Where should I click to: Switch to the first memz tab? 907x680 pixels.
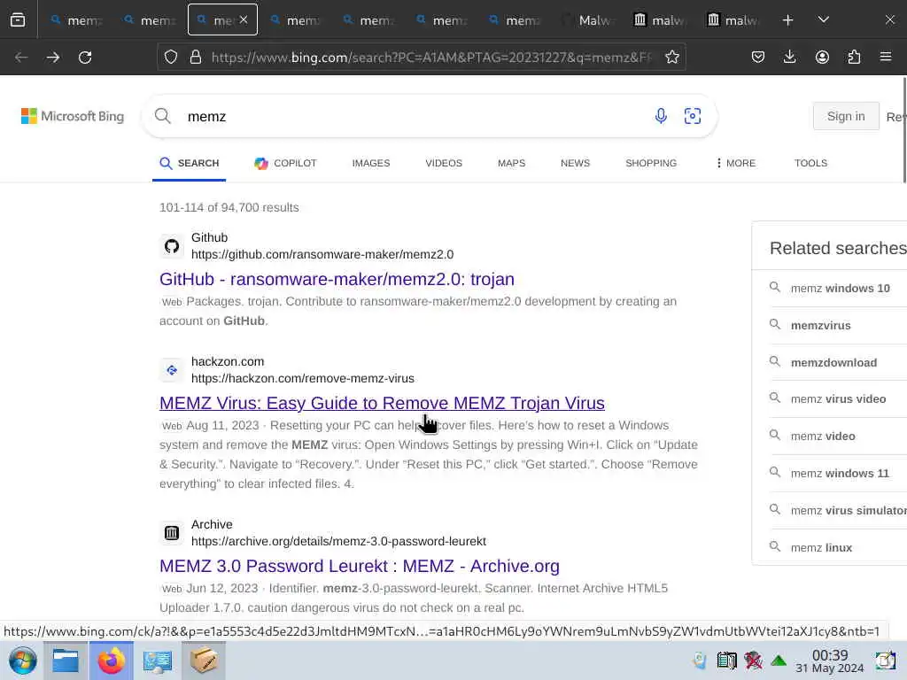coord(76,20)
